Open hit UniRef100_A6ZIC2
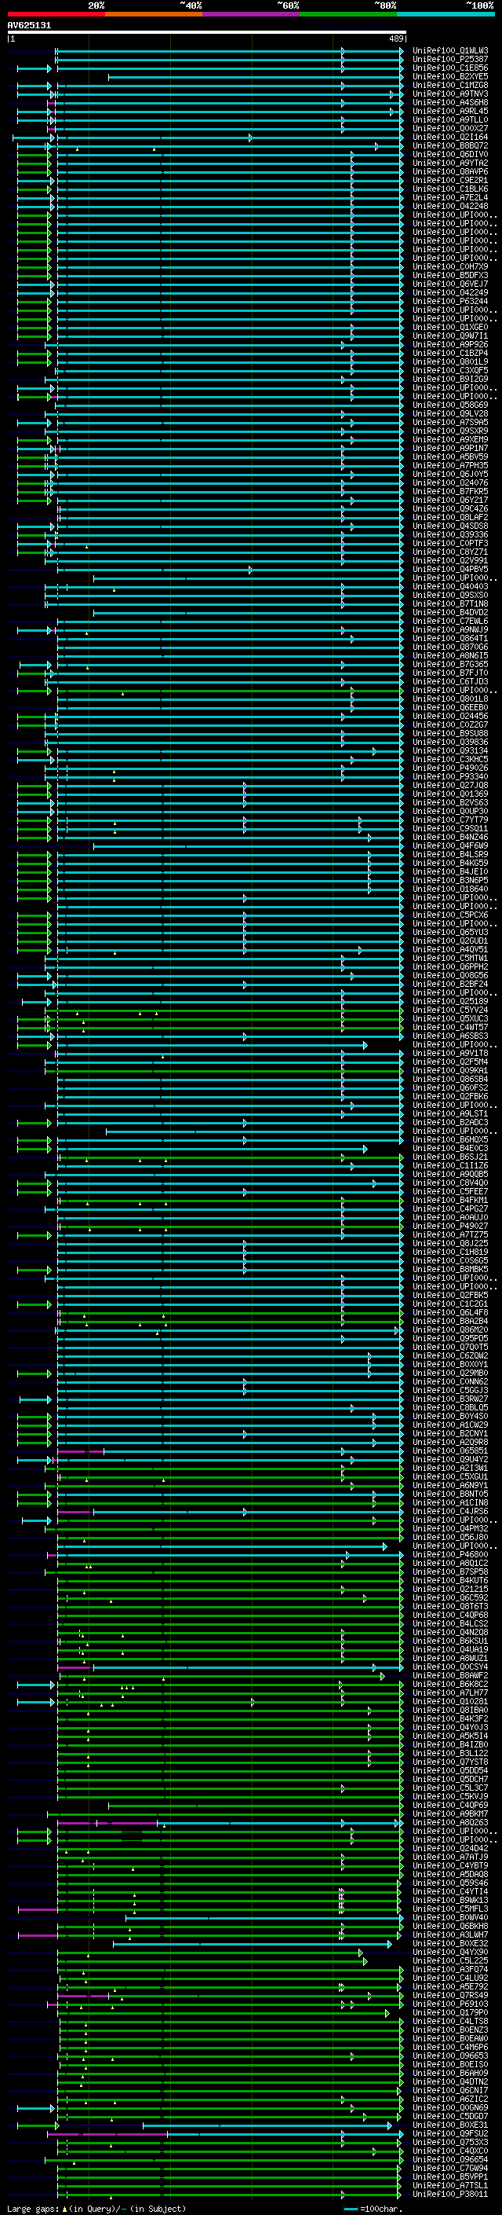 click(x=450, y=2099)
